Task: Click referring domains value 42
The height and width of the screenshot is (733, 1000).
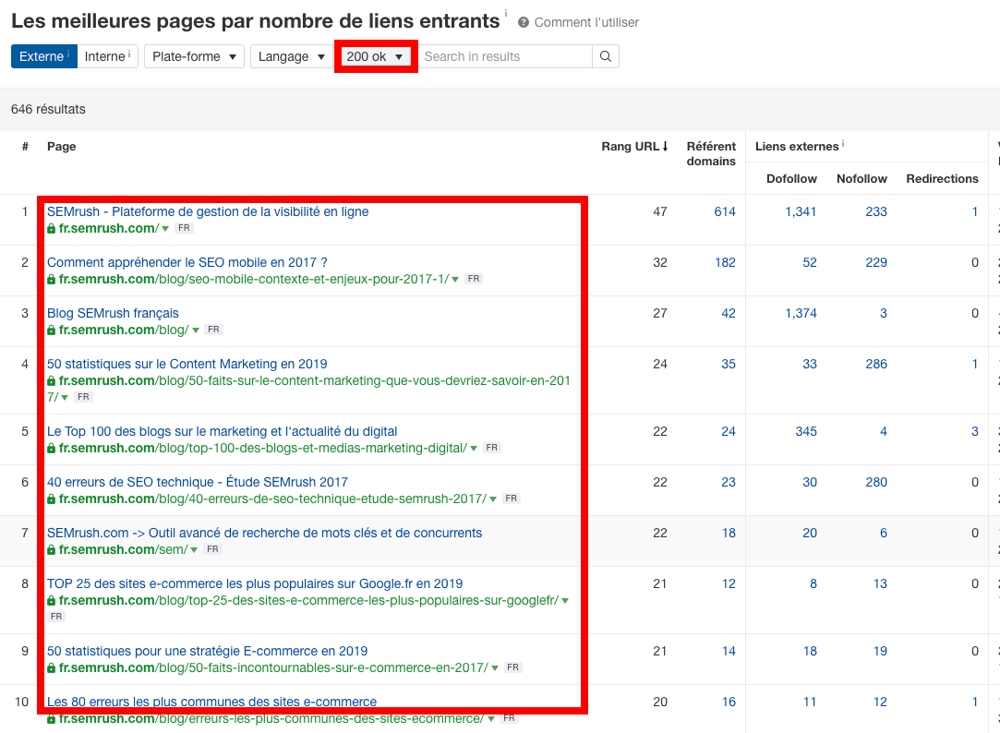Action: [729, 314]
